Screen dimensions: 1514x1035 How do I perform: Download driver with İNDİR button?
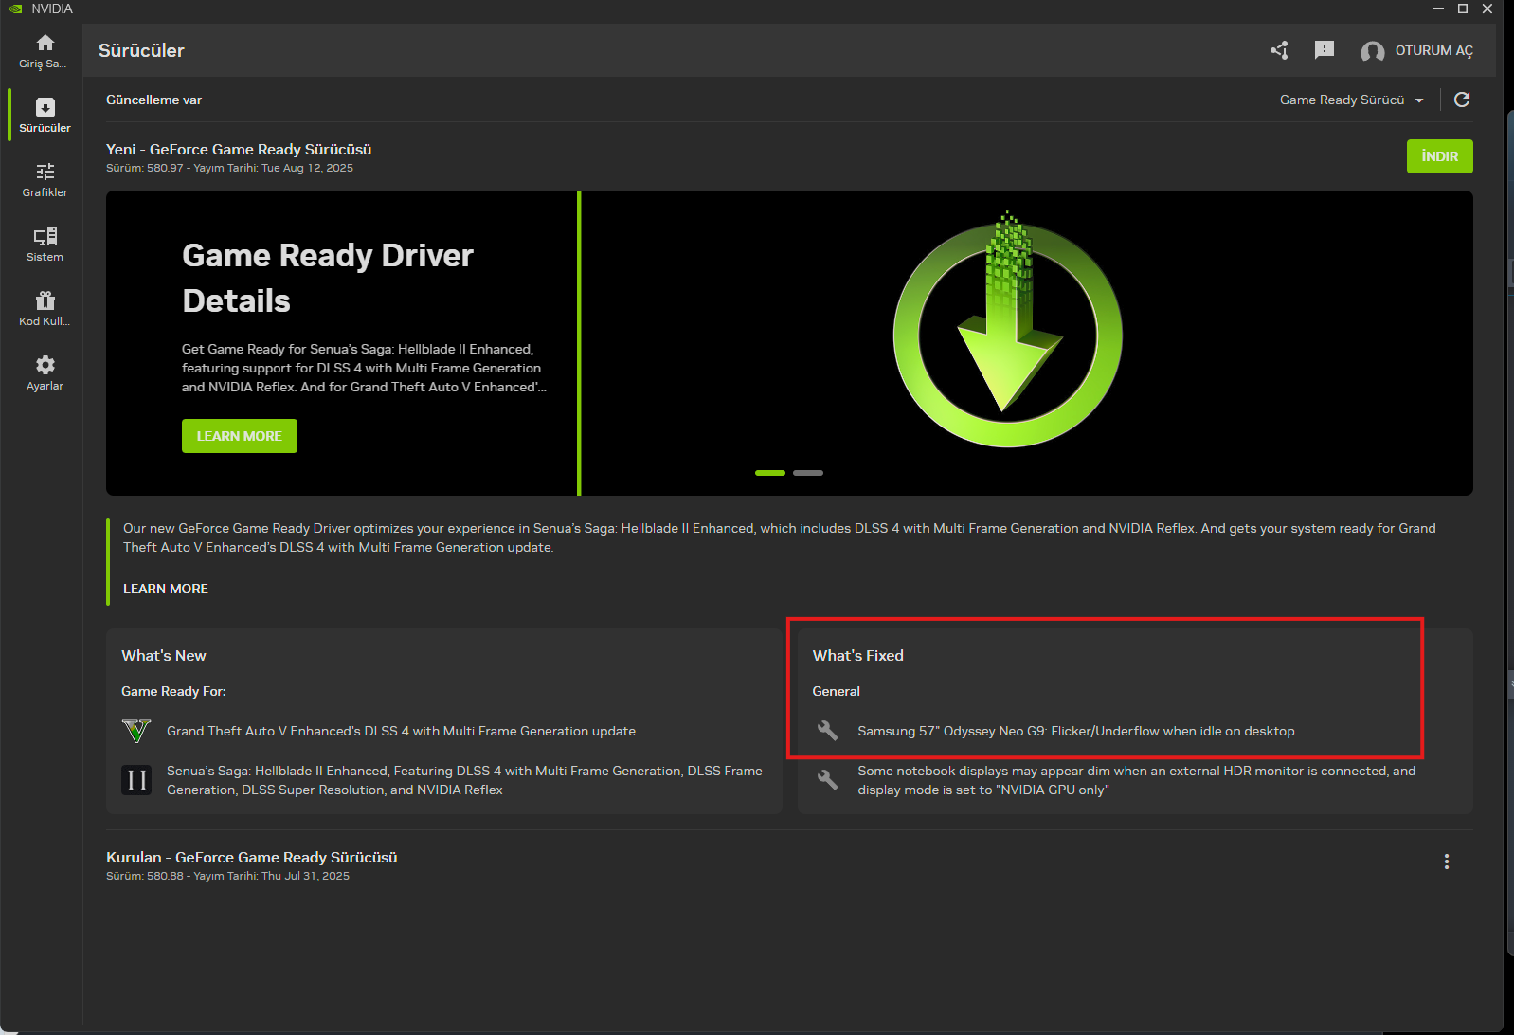1440,156
